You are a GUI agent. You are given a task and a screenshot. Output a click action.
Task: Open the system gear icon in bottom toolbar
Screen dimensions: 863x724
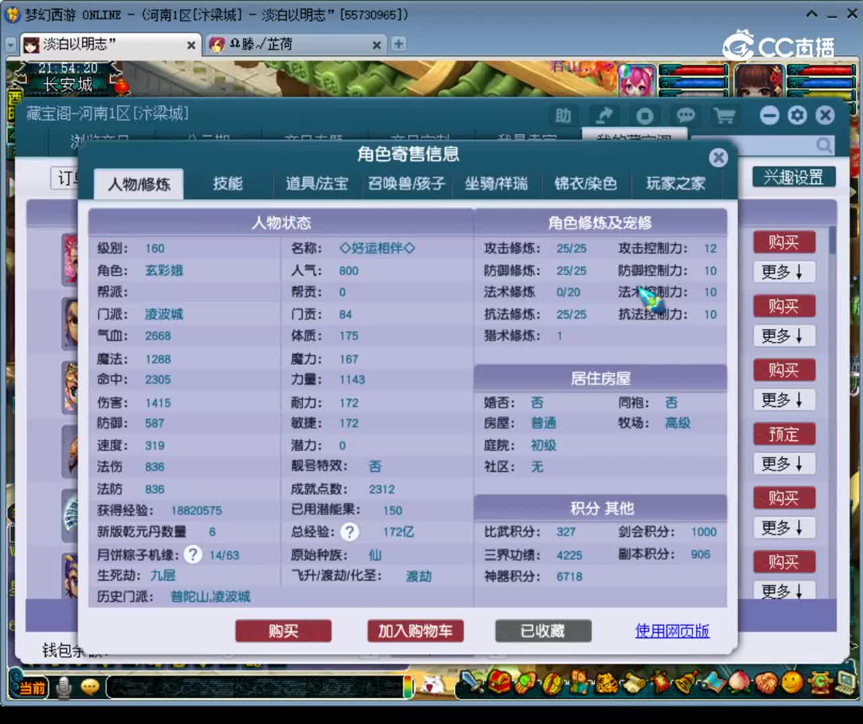coord(819,683)
